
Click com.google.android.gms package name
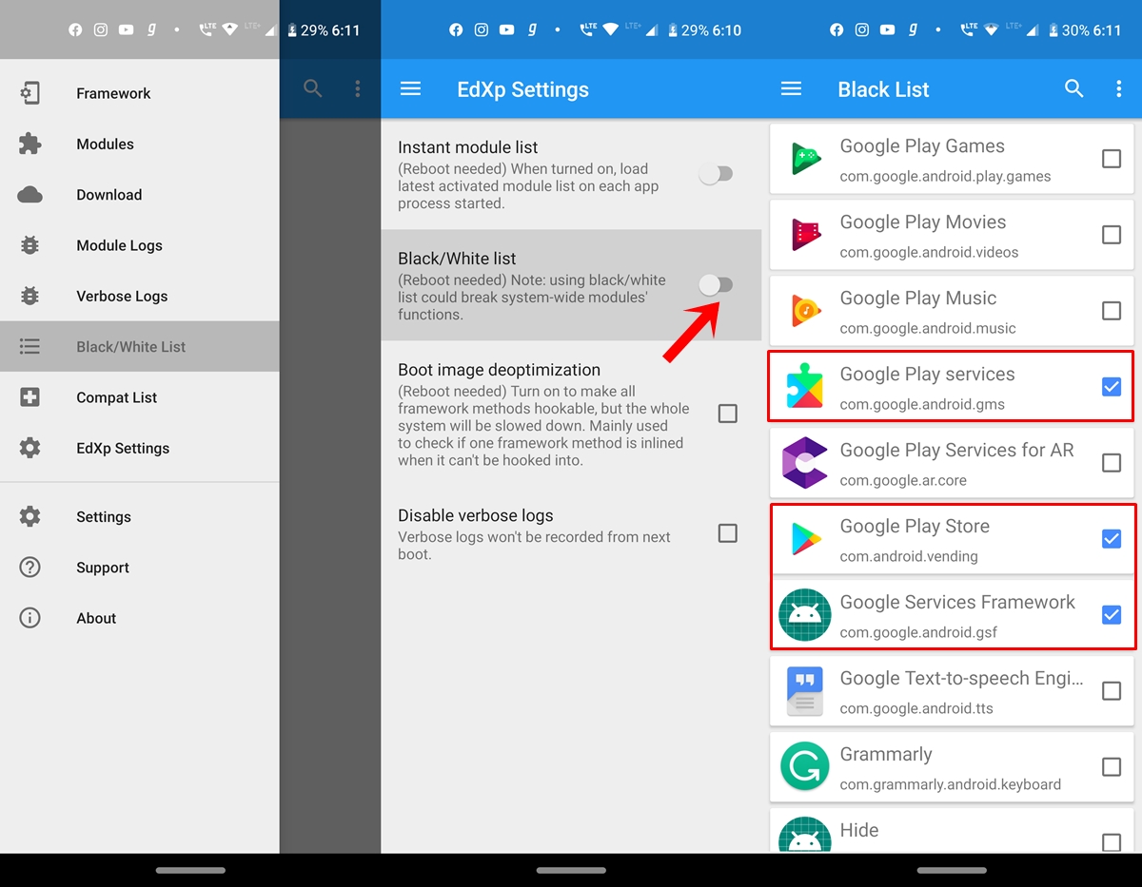pyautogui.click(x=922, y=404)
